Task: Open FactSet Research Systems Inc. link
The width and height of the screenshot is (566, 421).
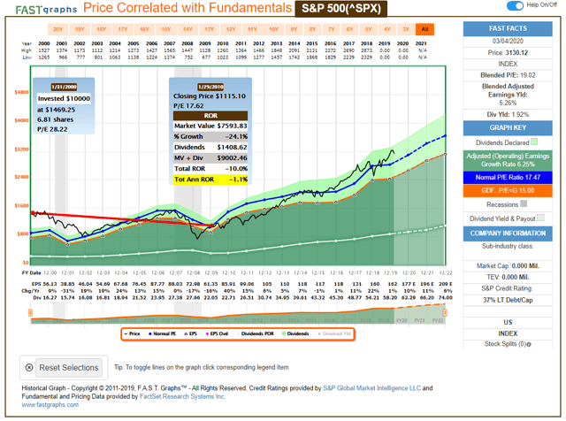Action: [182, 396]
